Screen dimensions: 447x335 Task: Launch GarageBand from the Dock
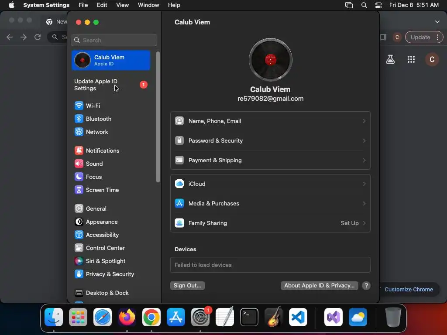(274, 317)
